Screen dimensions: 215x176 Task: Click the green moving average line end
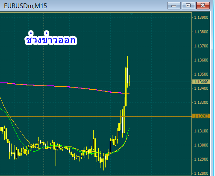tap(129, 129)
